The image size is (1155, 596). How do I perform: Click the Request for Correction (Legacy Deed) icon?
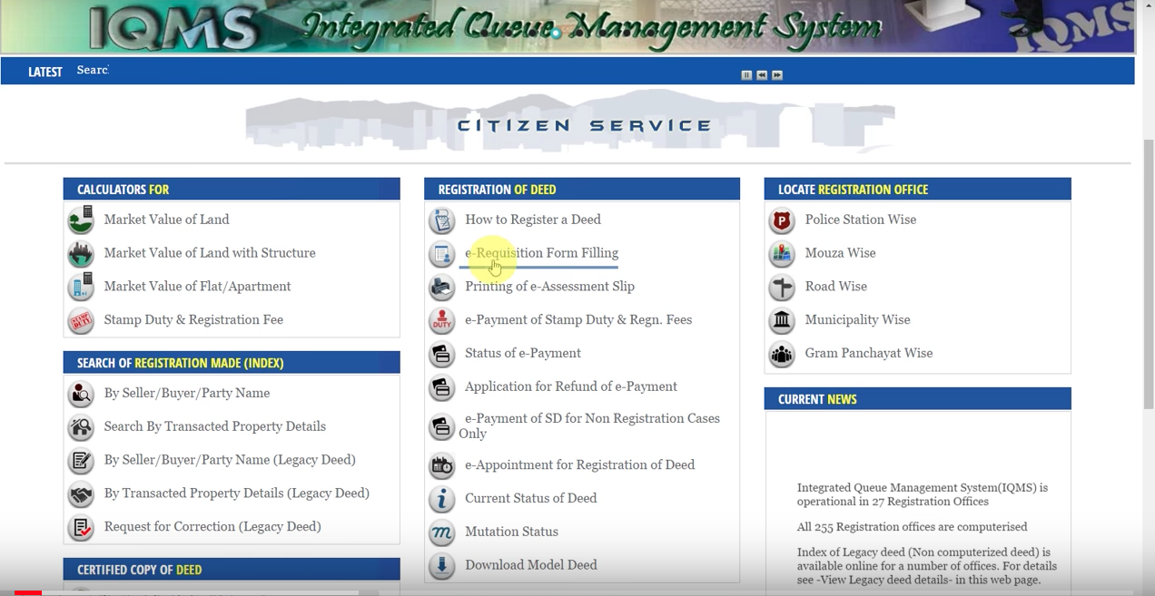pos(81,528)
